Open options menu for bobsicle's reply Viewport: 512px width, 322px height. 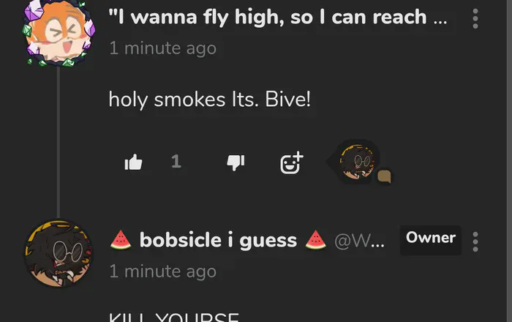coord(475,241)
